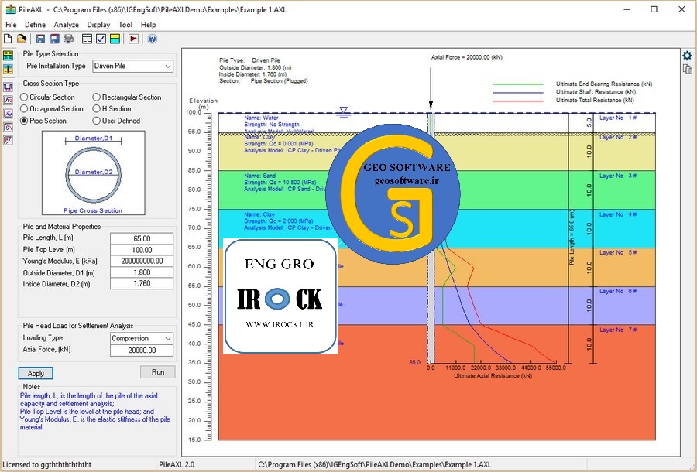This screenshot has height=472, width=697.
Task: Open the Display menu
Action: (98, 25)
